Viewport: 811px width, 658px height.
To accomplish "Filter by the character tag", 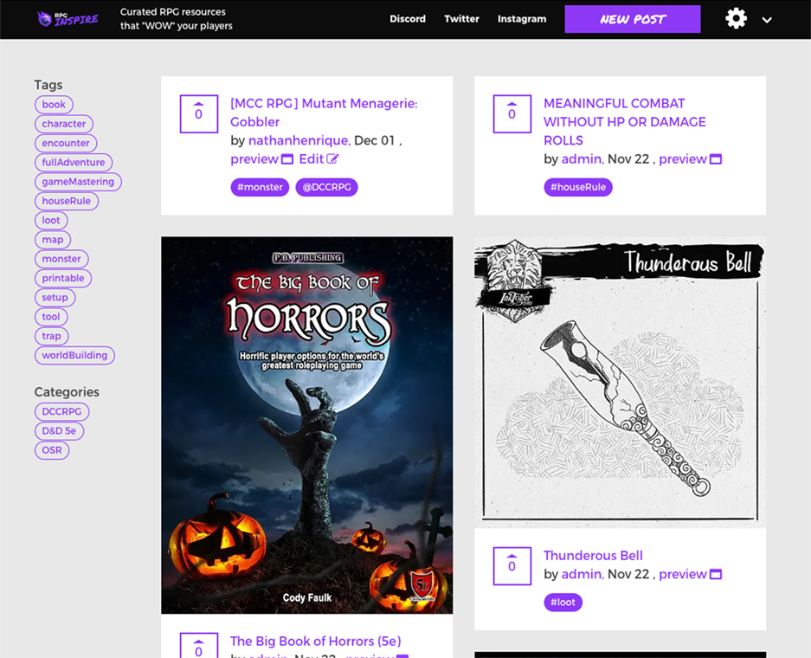I will click(64, 124).
